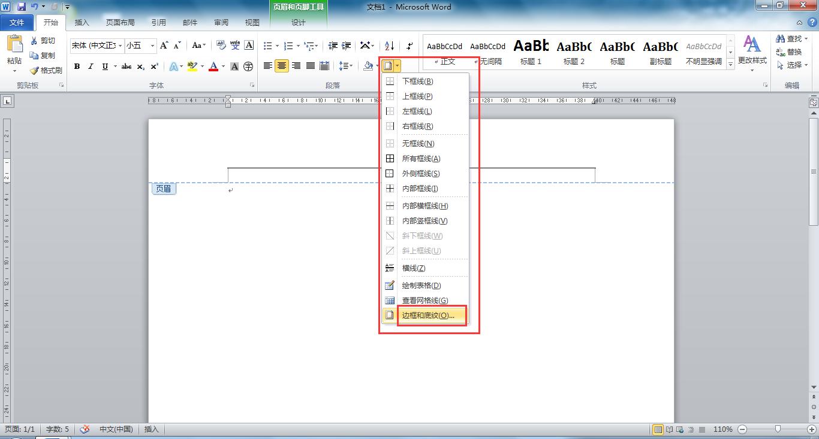Image resolution: width=819 pixels, height=439 pixels.
Task: Choose All Borders (所有框线)
Action: 425,159
